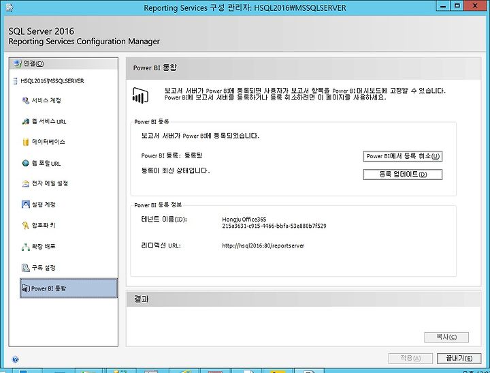The width and height of the screenshot is (490, 373).
Task: Click the 등록 업데이트(D) button
Action: click(402, 175)
